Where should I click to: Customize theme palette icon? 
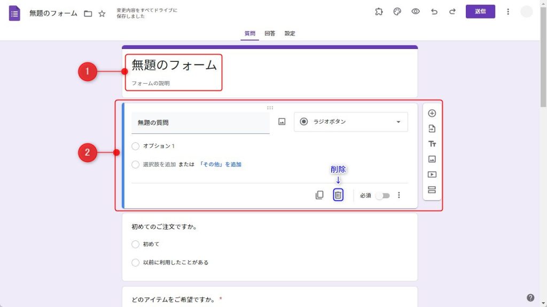coord(397,12)
